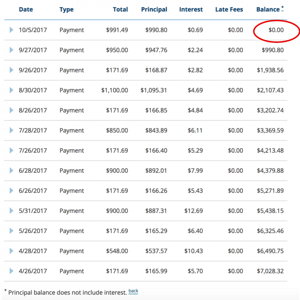Click the circled $0.00 balance value
Viewport: 300px width, 300px height.
point(276,30)
